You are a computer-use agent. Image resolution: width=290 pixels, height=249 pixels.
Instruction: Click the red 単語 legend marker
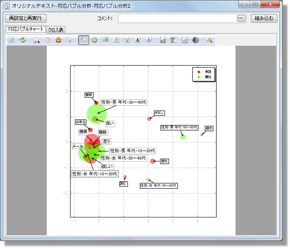pyautogui.click(x=198, y=72)
